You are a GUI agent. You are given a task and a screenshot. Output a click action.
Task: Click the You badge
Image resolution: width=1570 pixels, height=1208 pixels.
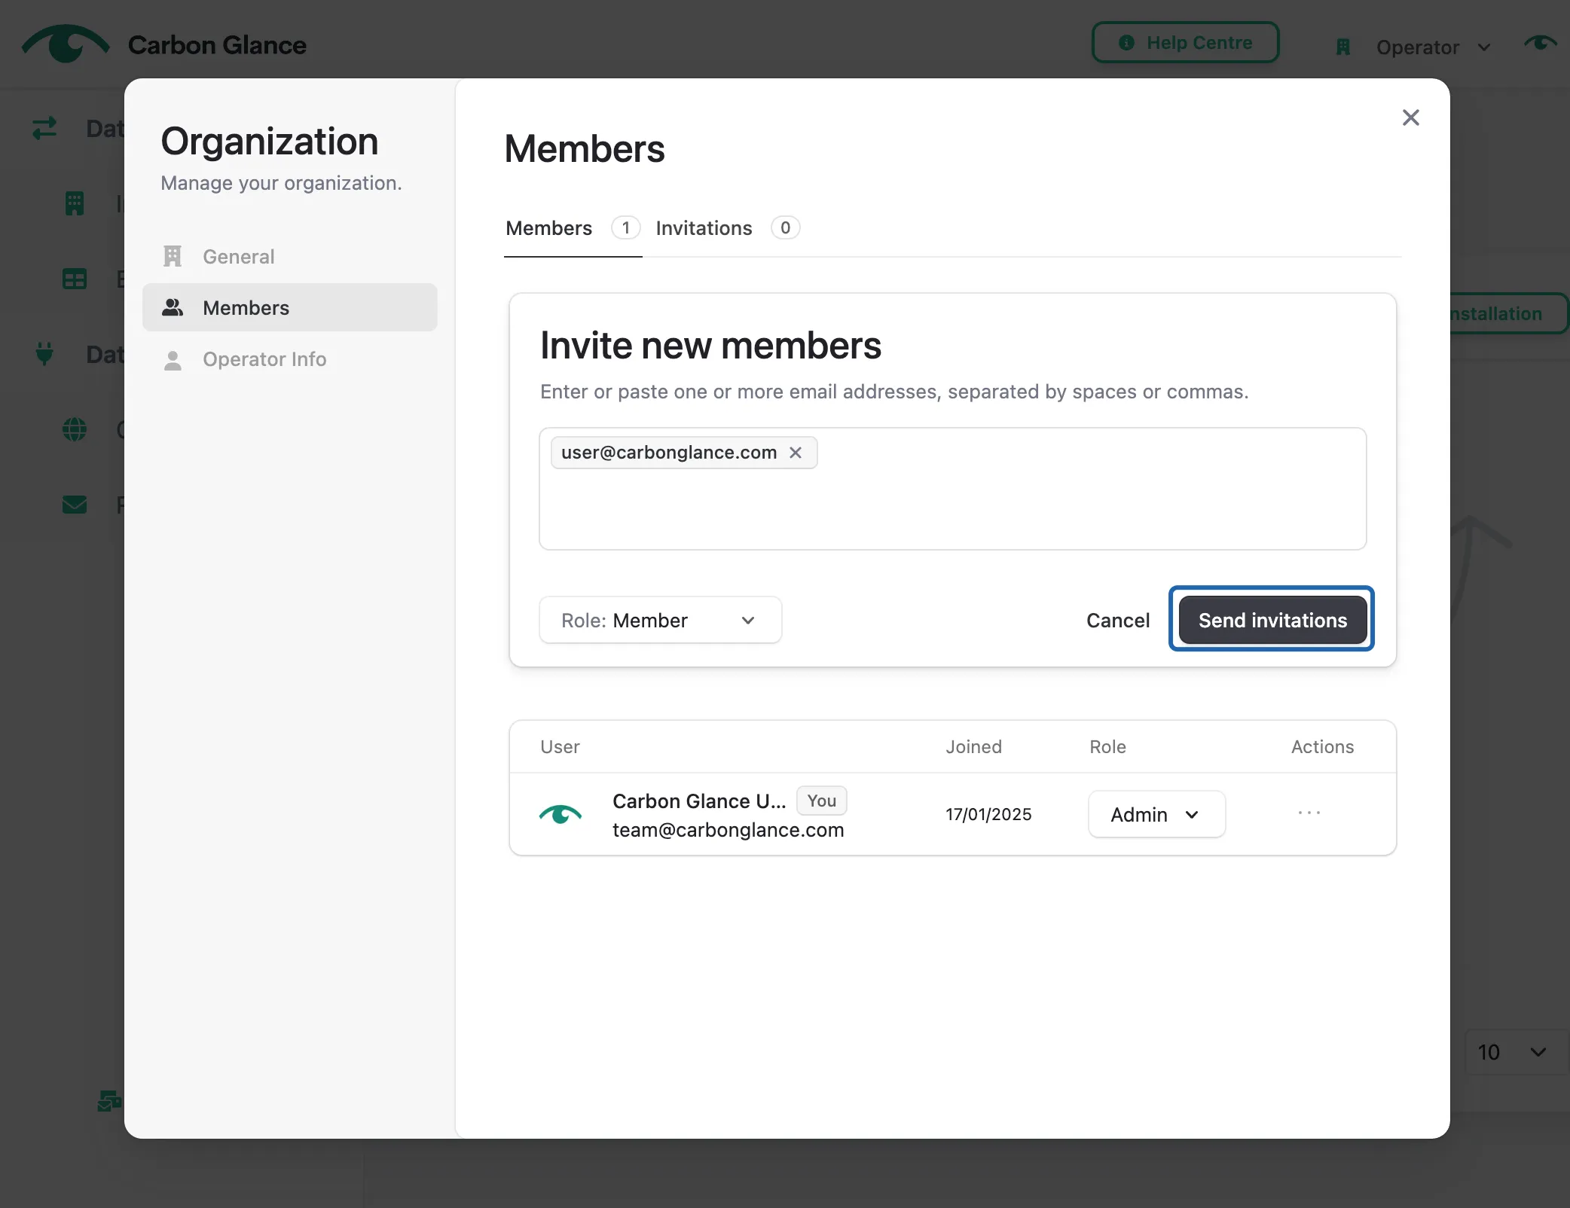click(821, 801)
